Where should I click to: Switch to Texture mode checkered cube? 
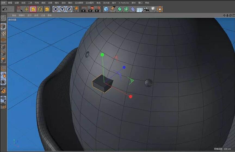pyautogui.click(x=3, y=33)
